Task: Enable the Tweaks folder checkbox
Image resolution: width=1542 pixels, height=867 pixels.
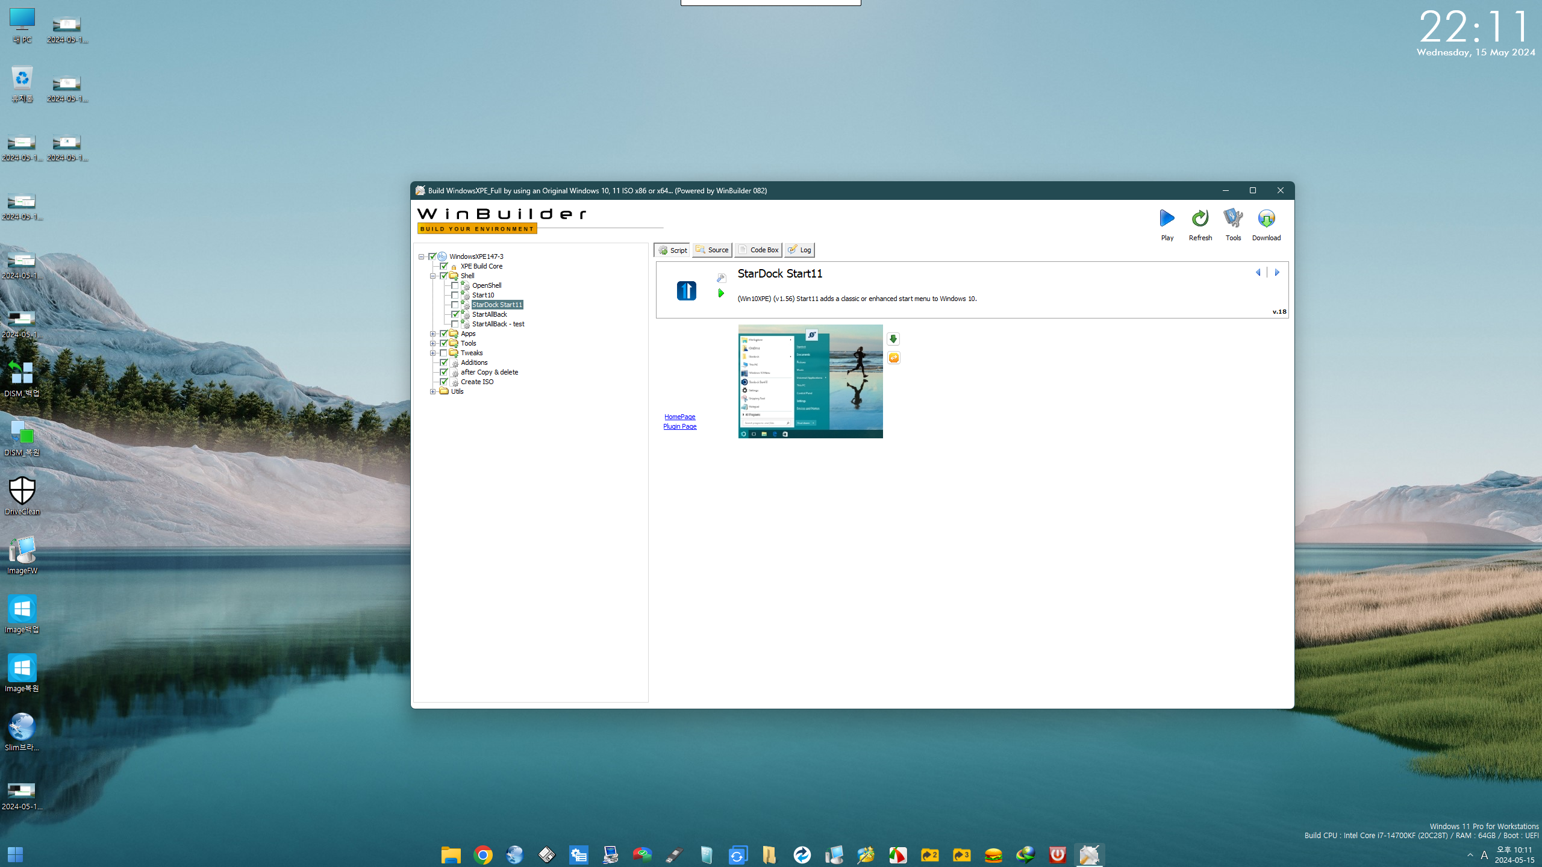Action: (444, 353)
